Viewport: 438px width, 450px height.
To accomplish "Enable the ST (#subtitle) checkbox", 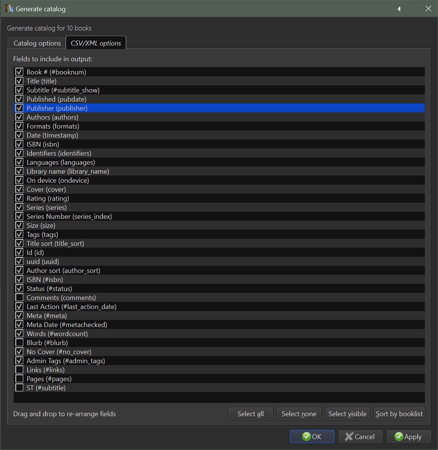I will (x=19, y=388).
